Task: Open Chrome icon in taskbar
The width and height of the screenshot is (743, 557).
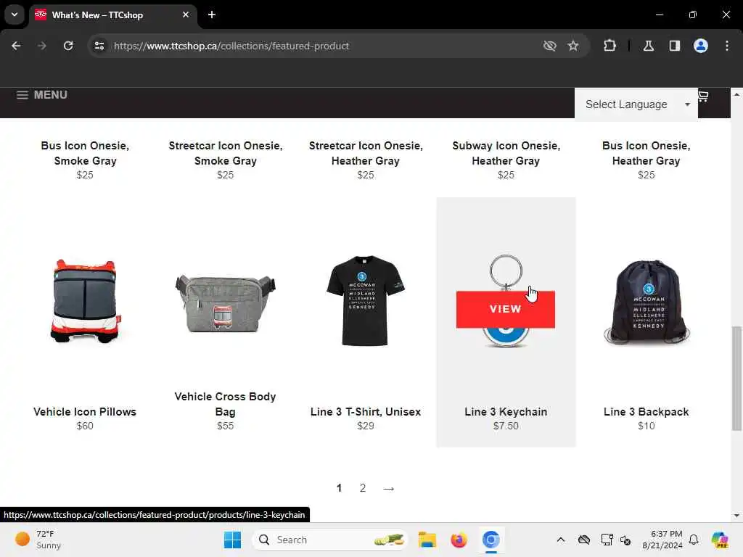Action: [x=491, y=540]
